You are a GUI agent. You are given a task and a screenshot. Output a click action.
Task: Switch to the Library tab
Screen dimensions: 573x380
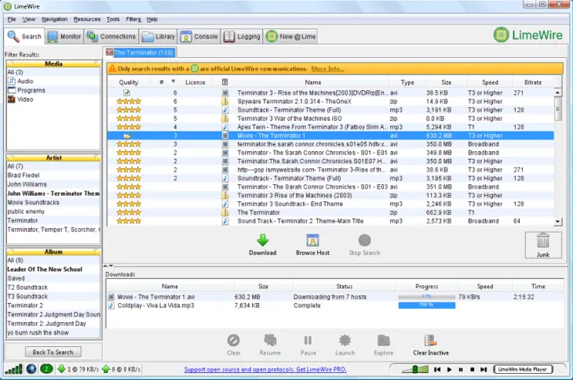tap(159, 37)
